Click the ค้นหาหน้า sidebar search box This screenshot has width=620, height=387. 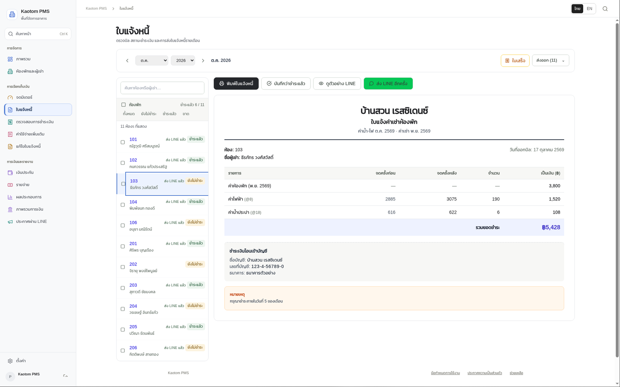click(x=38, y=34)
